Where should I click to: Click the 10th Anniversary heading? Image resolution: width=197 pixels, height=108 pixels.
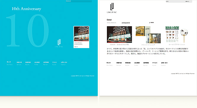(x=26, y=9)
